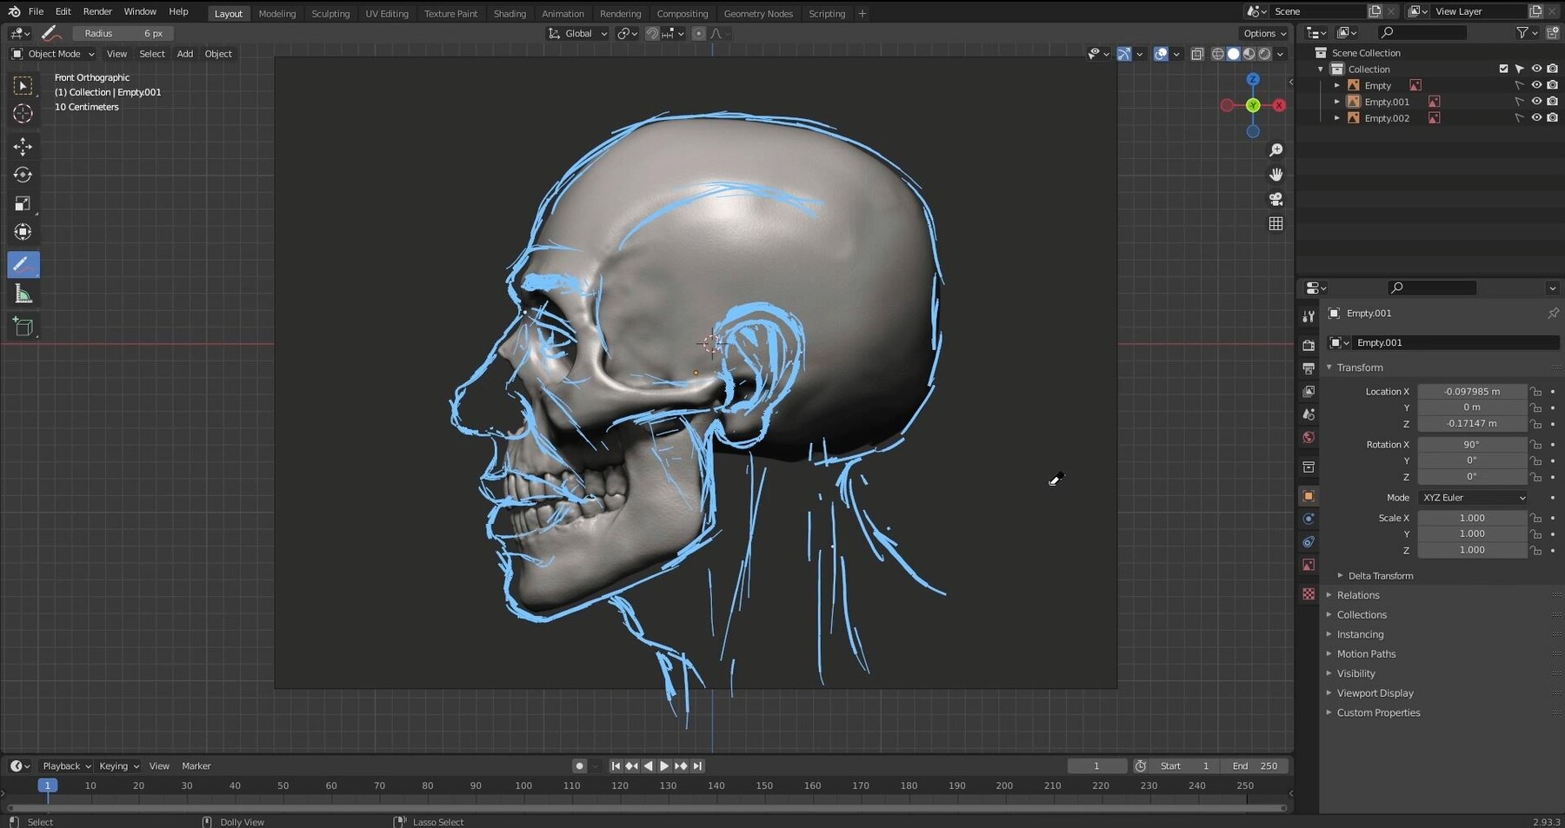This screenshot has height=828, width=1565.
Task: Click the Scale X value field
Action: coord(1473,518)
